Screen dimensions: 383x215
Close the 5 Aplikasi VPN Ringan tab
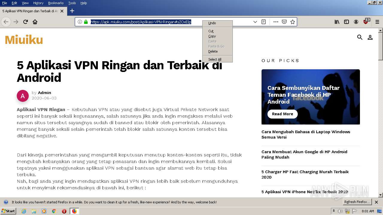point(62,11)
